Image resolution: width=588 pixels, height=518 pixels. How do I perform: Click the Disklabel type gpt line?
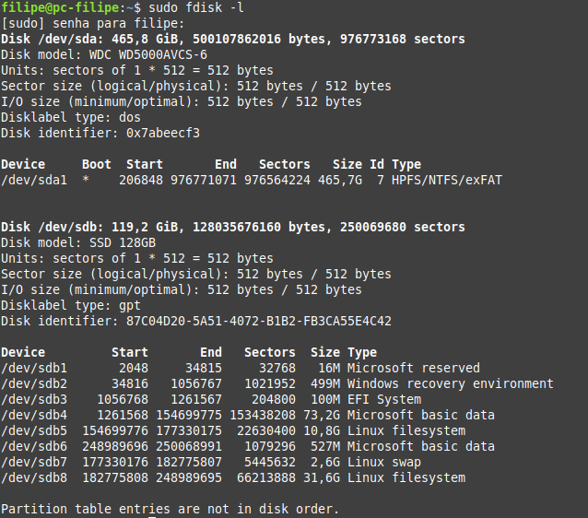[71, 305]
